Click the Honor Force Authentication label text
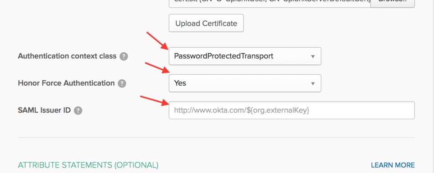The height and width of the screenshot is (173, 434). click(x=66, y=83)
